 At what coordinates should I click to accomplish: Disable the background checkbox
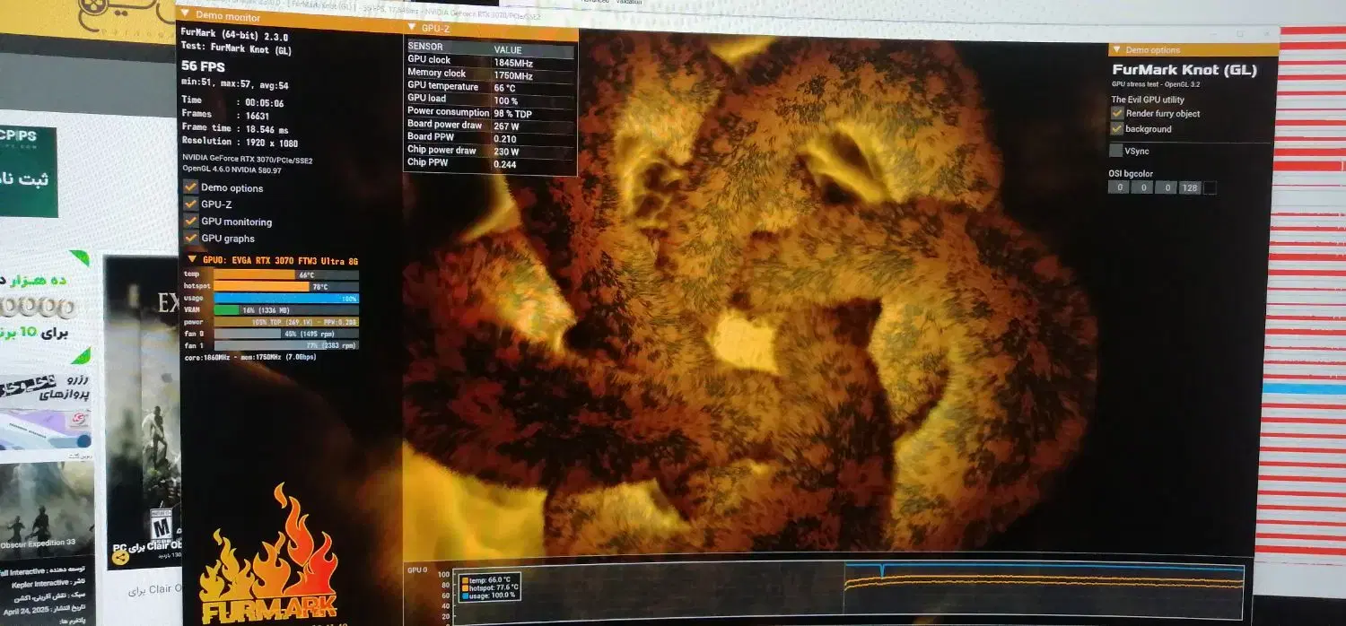click(1117, 128)
